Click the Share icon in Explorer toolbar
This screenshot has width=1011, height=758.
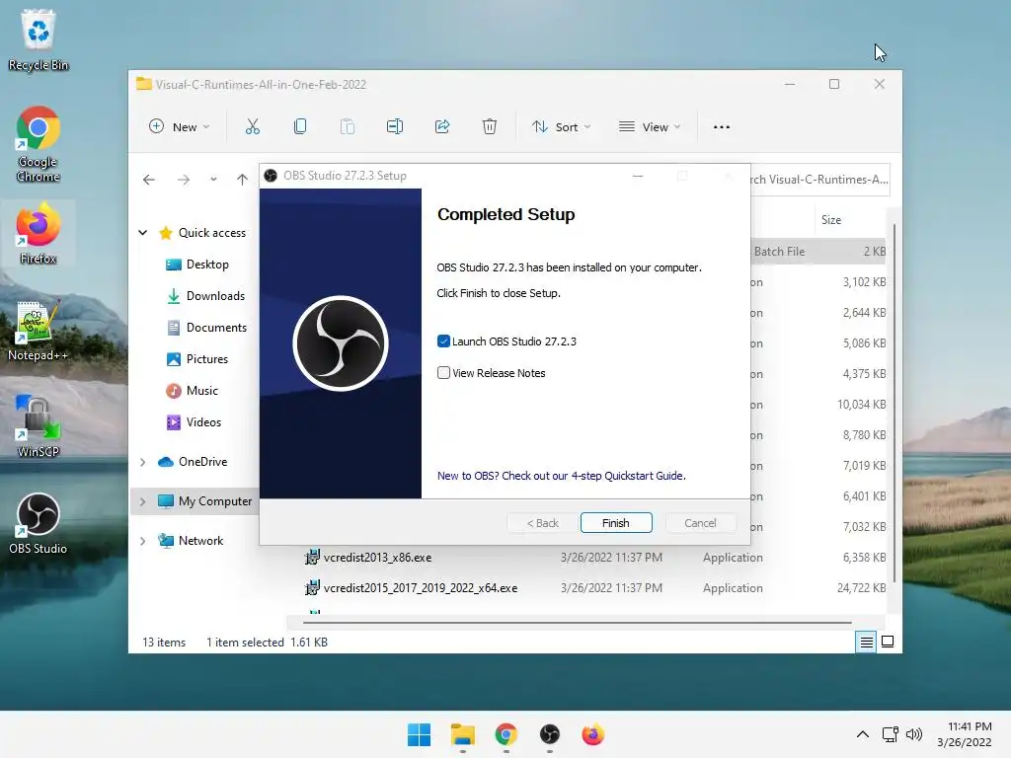[442, 127]
